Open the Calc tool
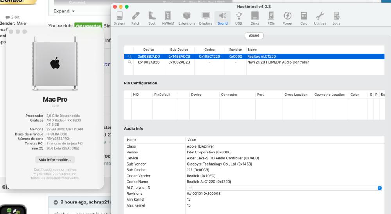391x214 pixels. coord(304,18)
